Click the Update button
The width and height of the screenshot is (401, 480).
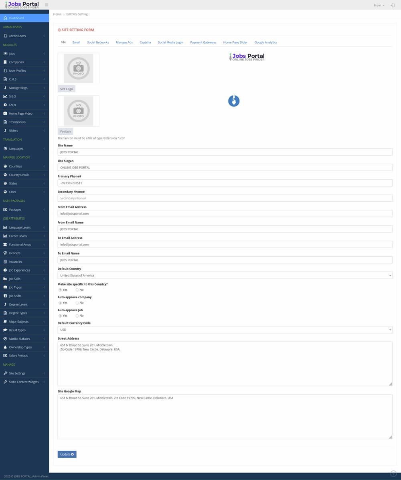coord(67,454)
